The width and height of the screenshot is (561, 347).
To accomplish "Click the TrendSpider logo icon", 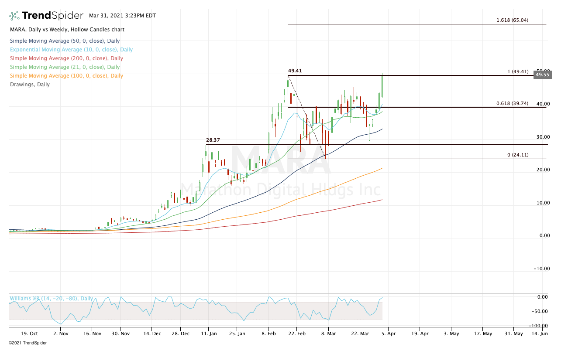I will 14,16.
